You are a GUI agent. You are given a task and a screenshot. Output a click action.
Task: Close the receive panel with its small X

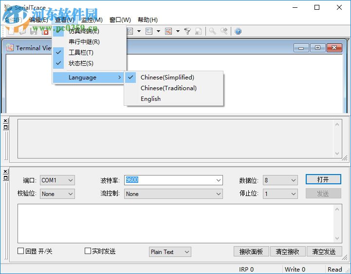[x=5, y=121]
